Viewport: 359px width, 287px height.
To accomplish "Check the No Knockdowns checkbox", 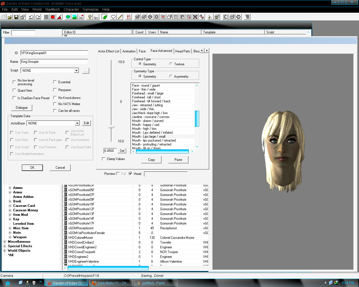I will [x=55, y=98].
